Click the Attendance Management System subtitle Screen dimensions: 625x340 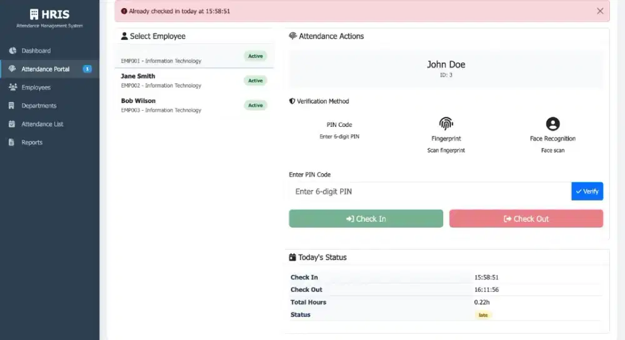[x=49, y=26]
